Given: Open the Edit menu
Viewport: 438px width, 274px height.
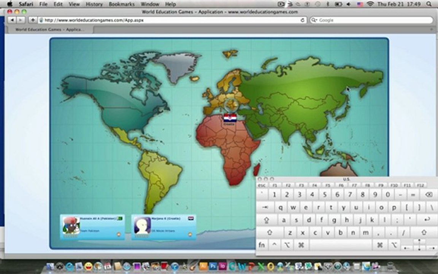Looking at the screenshot, I should [58, 4].
